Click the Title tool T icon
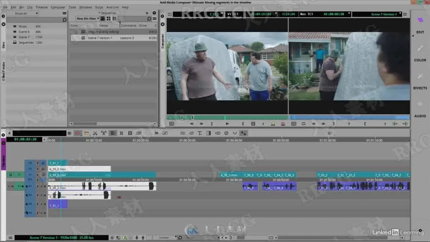This screenshot has width=430, height=242. (x=200, y=133)
